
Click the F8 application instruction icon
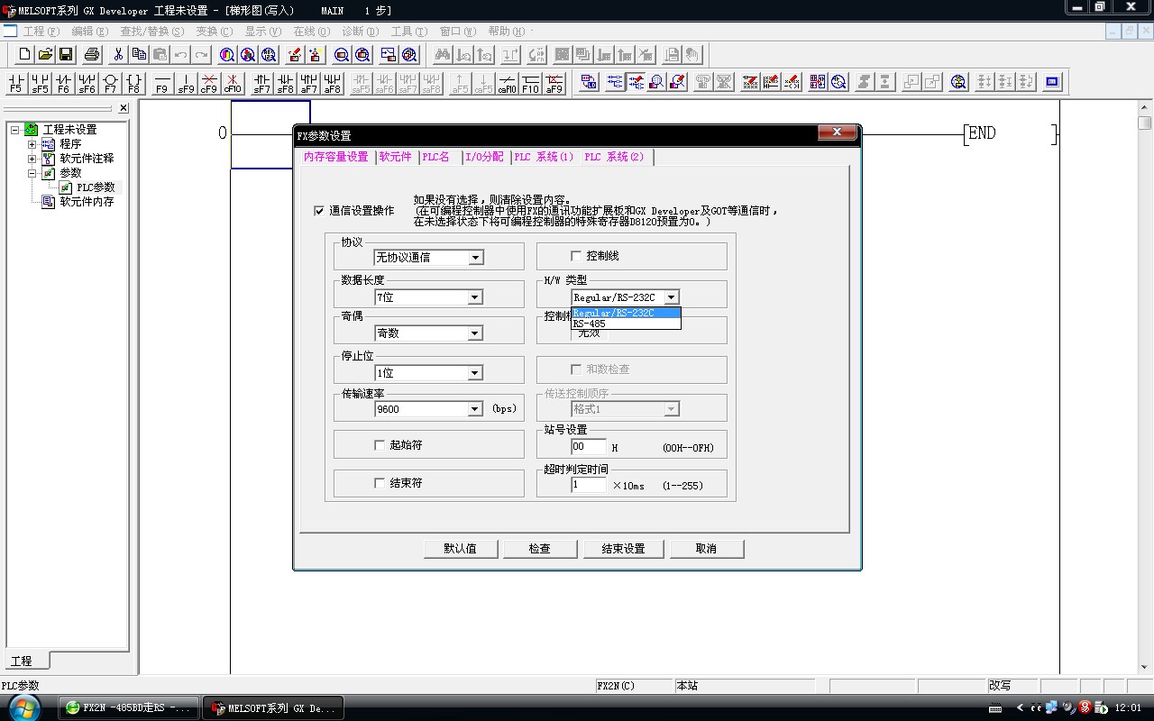[133, 83]
